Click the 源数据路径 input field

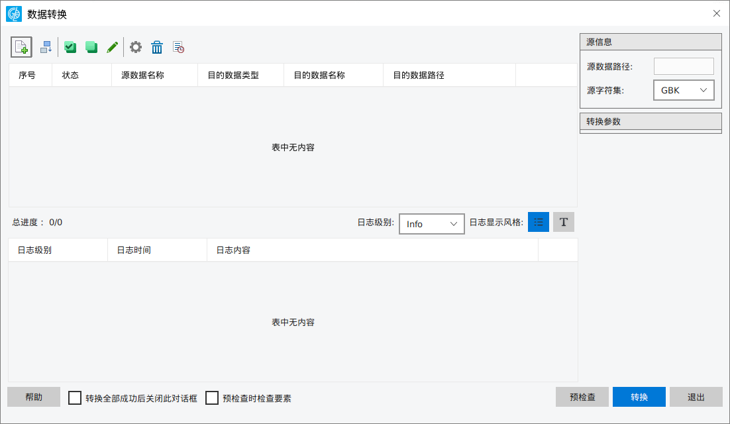click(684, 66)
